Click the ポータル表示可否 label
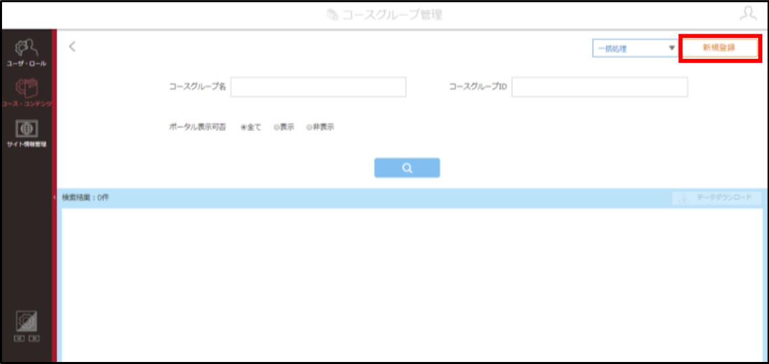 tap(197, 127)
